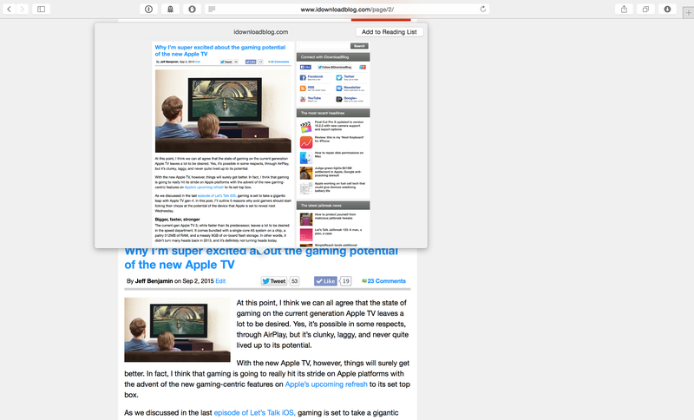Click the YouTube icon in the preview
The image size is (694, 420).
click(303, 99)
